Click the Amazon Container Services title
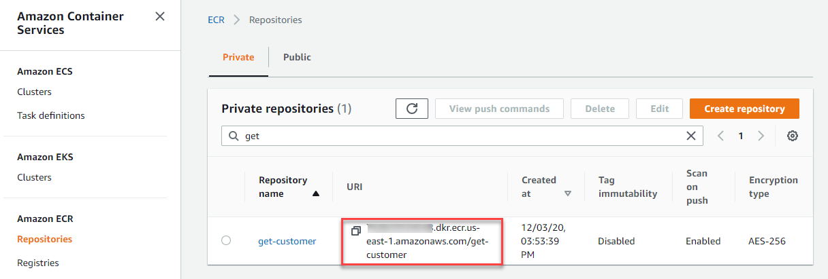The width and height of the screenshot is (828, 279). tap(71, 23)
